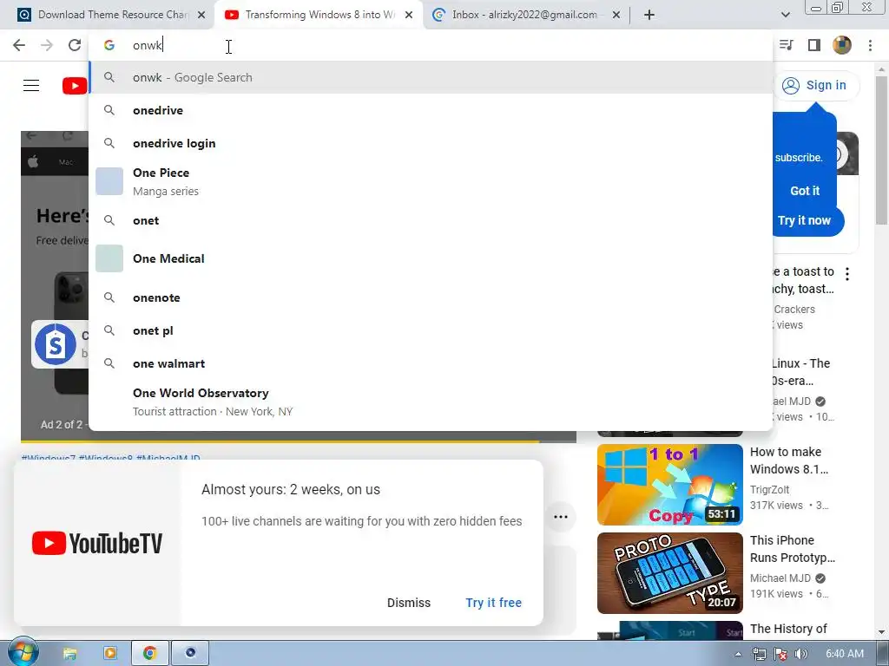Open options for the toast video
Viewport: 889px width, 666px height.
[x=847, y=274]
